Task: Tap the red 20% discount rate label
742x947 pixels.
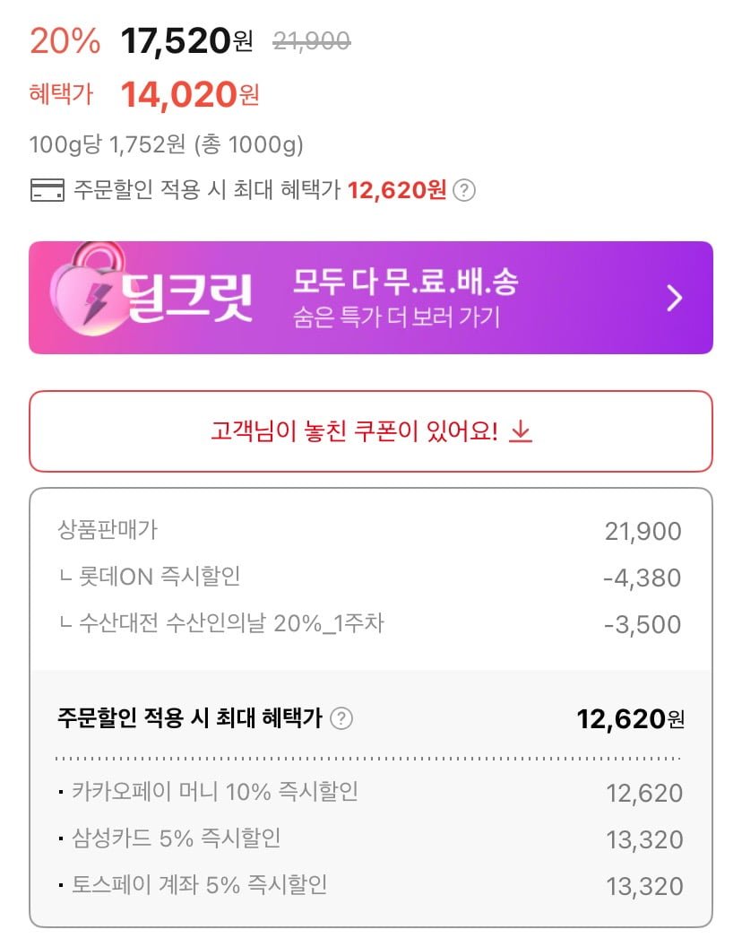Action: click(64, 40)
